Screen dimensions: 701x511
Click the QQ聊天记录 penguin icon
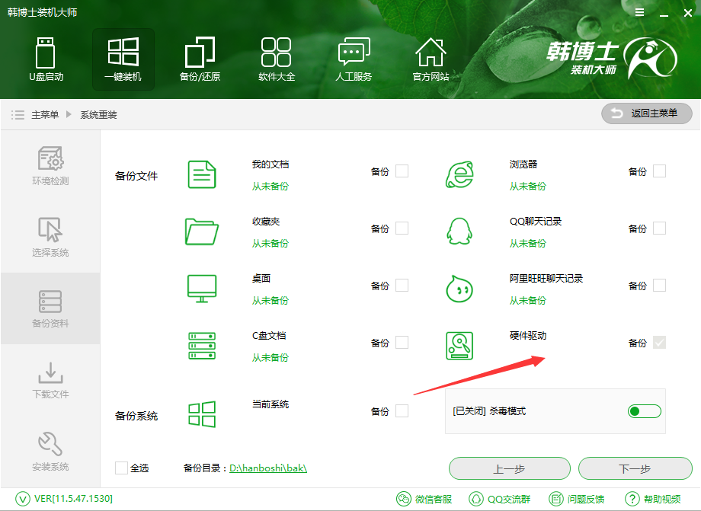pyautogui.click(x=460, y=232)
